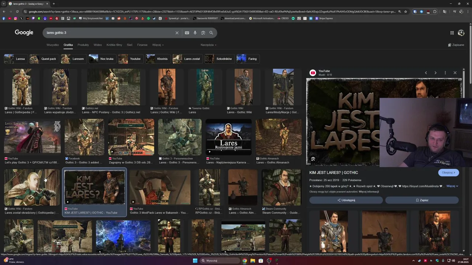Click the browser address bar
Image resolution: width=472 pixels, height=265 pixels.
(x=212, y=11)
